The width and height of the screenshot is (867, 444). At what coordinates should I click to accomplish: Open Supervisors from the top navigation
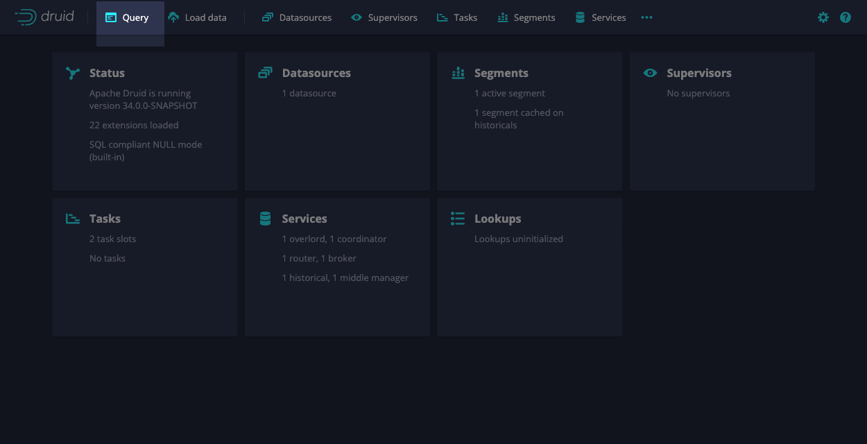(x=384, y=17)
